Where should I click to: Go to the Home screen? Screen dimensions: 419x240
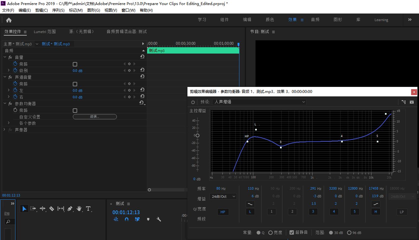click(x=9, y=20)
